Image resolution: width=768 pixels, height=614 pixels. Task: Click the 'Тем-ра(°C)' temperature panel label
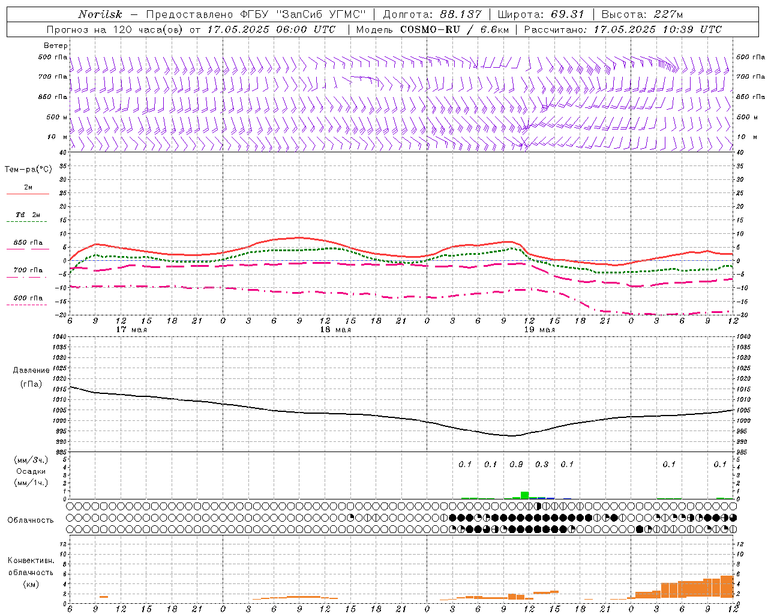point(28,170)
